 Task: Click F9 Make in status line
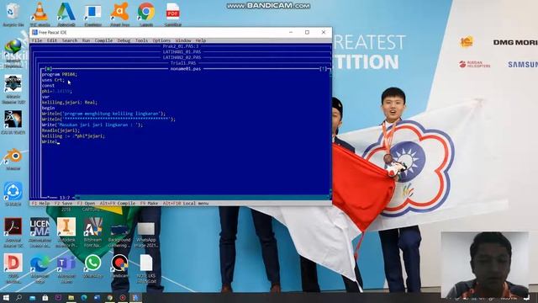(149, 204)
